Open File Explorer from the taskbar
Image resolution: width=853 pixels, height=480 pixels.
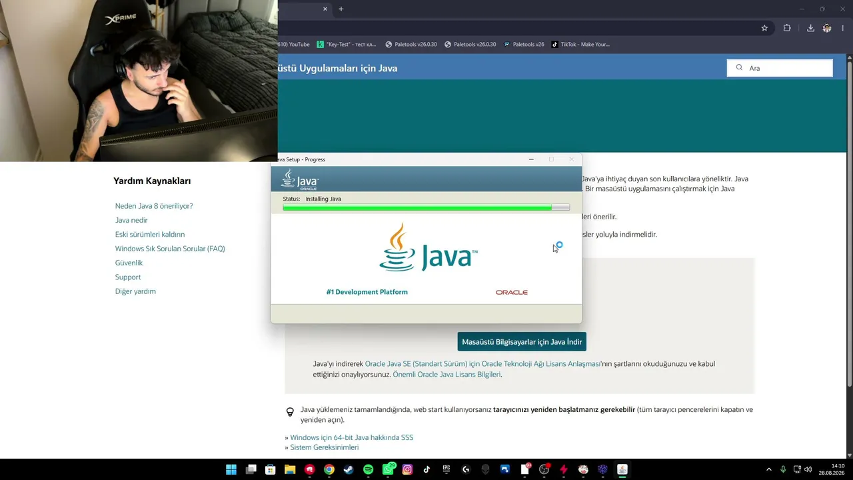point(290,469)
